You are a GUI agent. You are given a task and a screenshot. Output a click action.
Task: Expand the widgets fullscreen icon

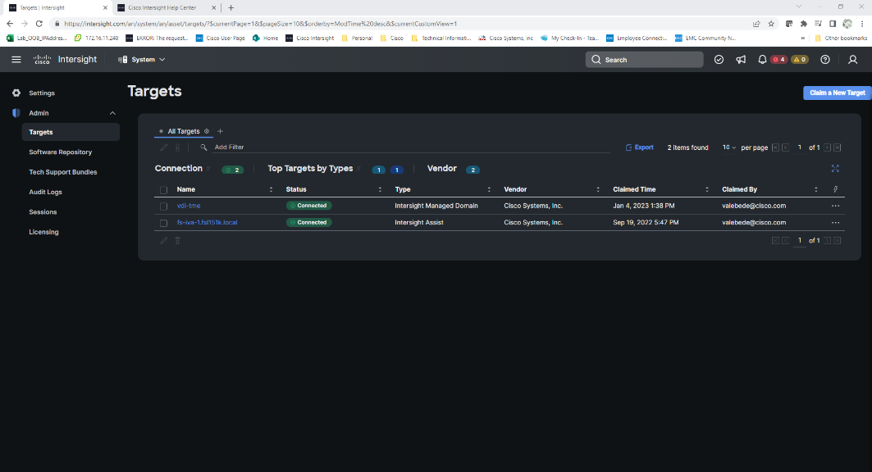click(x=835, y=168)
